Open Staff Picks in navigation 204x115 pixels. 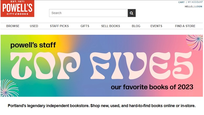point(59,26)
